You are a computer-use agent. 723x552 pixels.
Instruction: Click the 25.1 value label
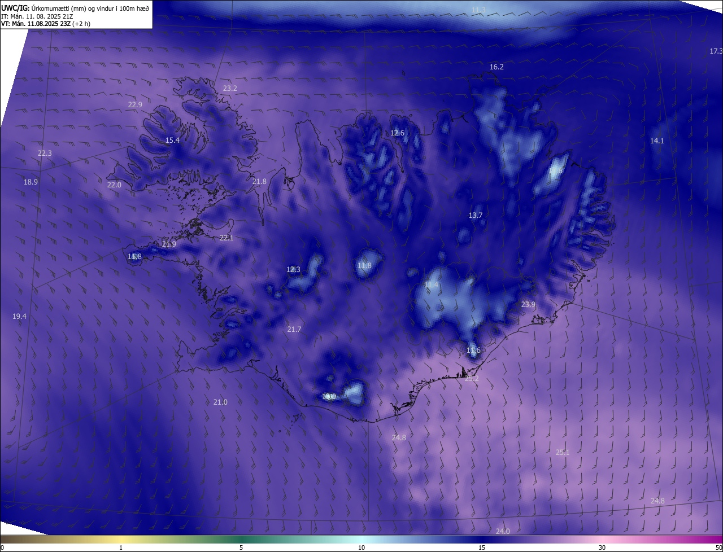point(563,452)
